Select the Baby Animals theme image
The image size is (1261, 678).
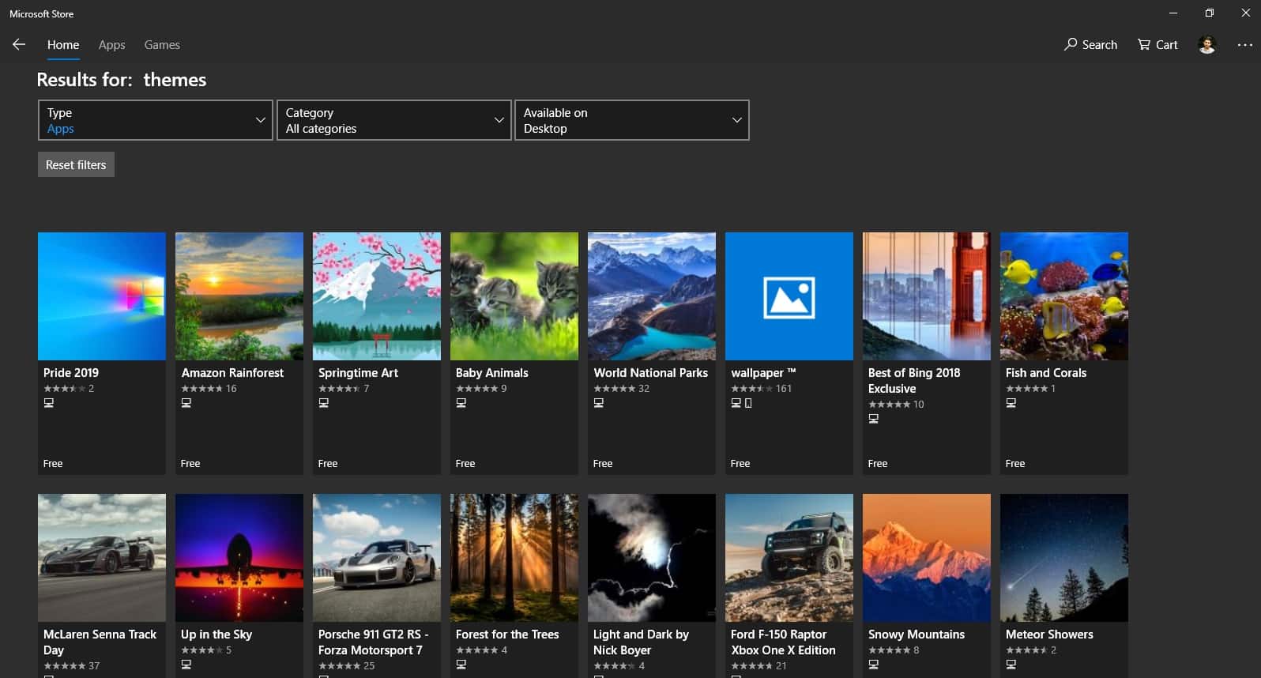[x=514, y=296]
